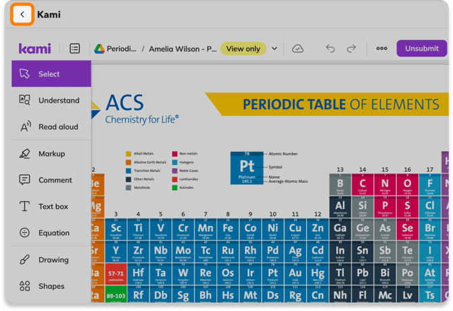Click the PERIODIC TABLE OF ELEMENTS banner title
The width and height of the screenshot is (453, 311).
(341, 105)
